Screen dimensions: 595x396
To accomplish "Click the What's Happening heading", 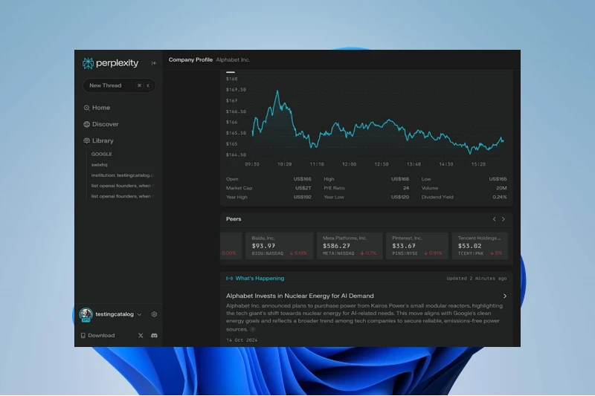I will [x=260, y=279].
